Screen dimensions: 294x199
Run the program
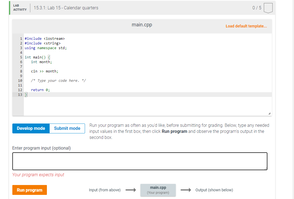tap(29, 190)
